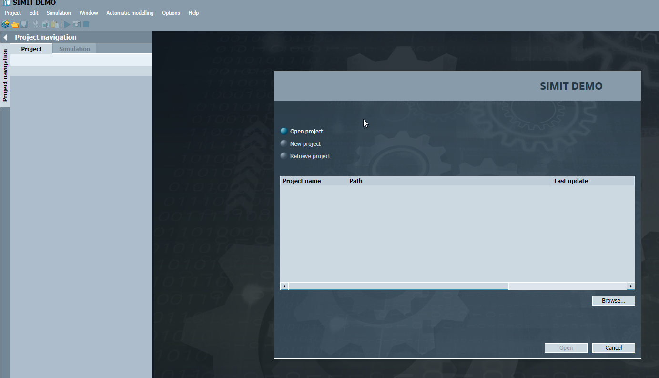Click the Cut scissors toolbar icon
The image size is (659, 378).
36,24
